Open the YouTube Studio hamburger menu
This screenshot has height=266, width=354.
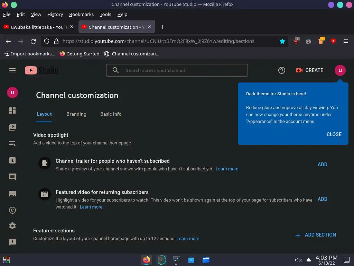click(12, 70)
